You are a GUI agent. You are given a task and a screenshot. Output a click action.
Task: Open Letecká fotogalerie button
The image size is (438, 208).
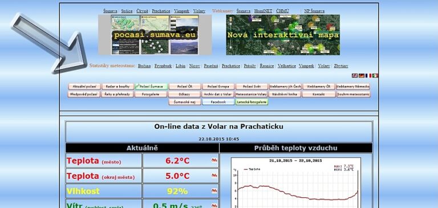point(252,102)
